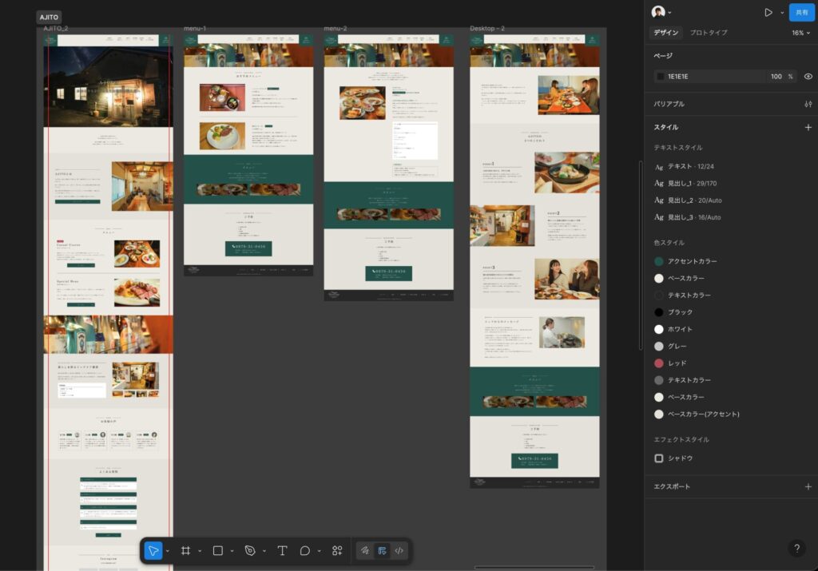Select the Move tool in the toolbar
Screen dimensions: 818x571
153,550
